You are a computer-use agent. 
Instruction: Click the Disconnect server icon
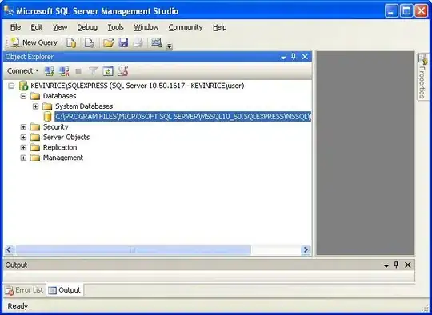tap(64, 71)
